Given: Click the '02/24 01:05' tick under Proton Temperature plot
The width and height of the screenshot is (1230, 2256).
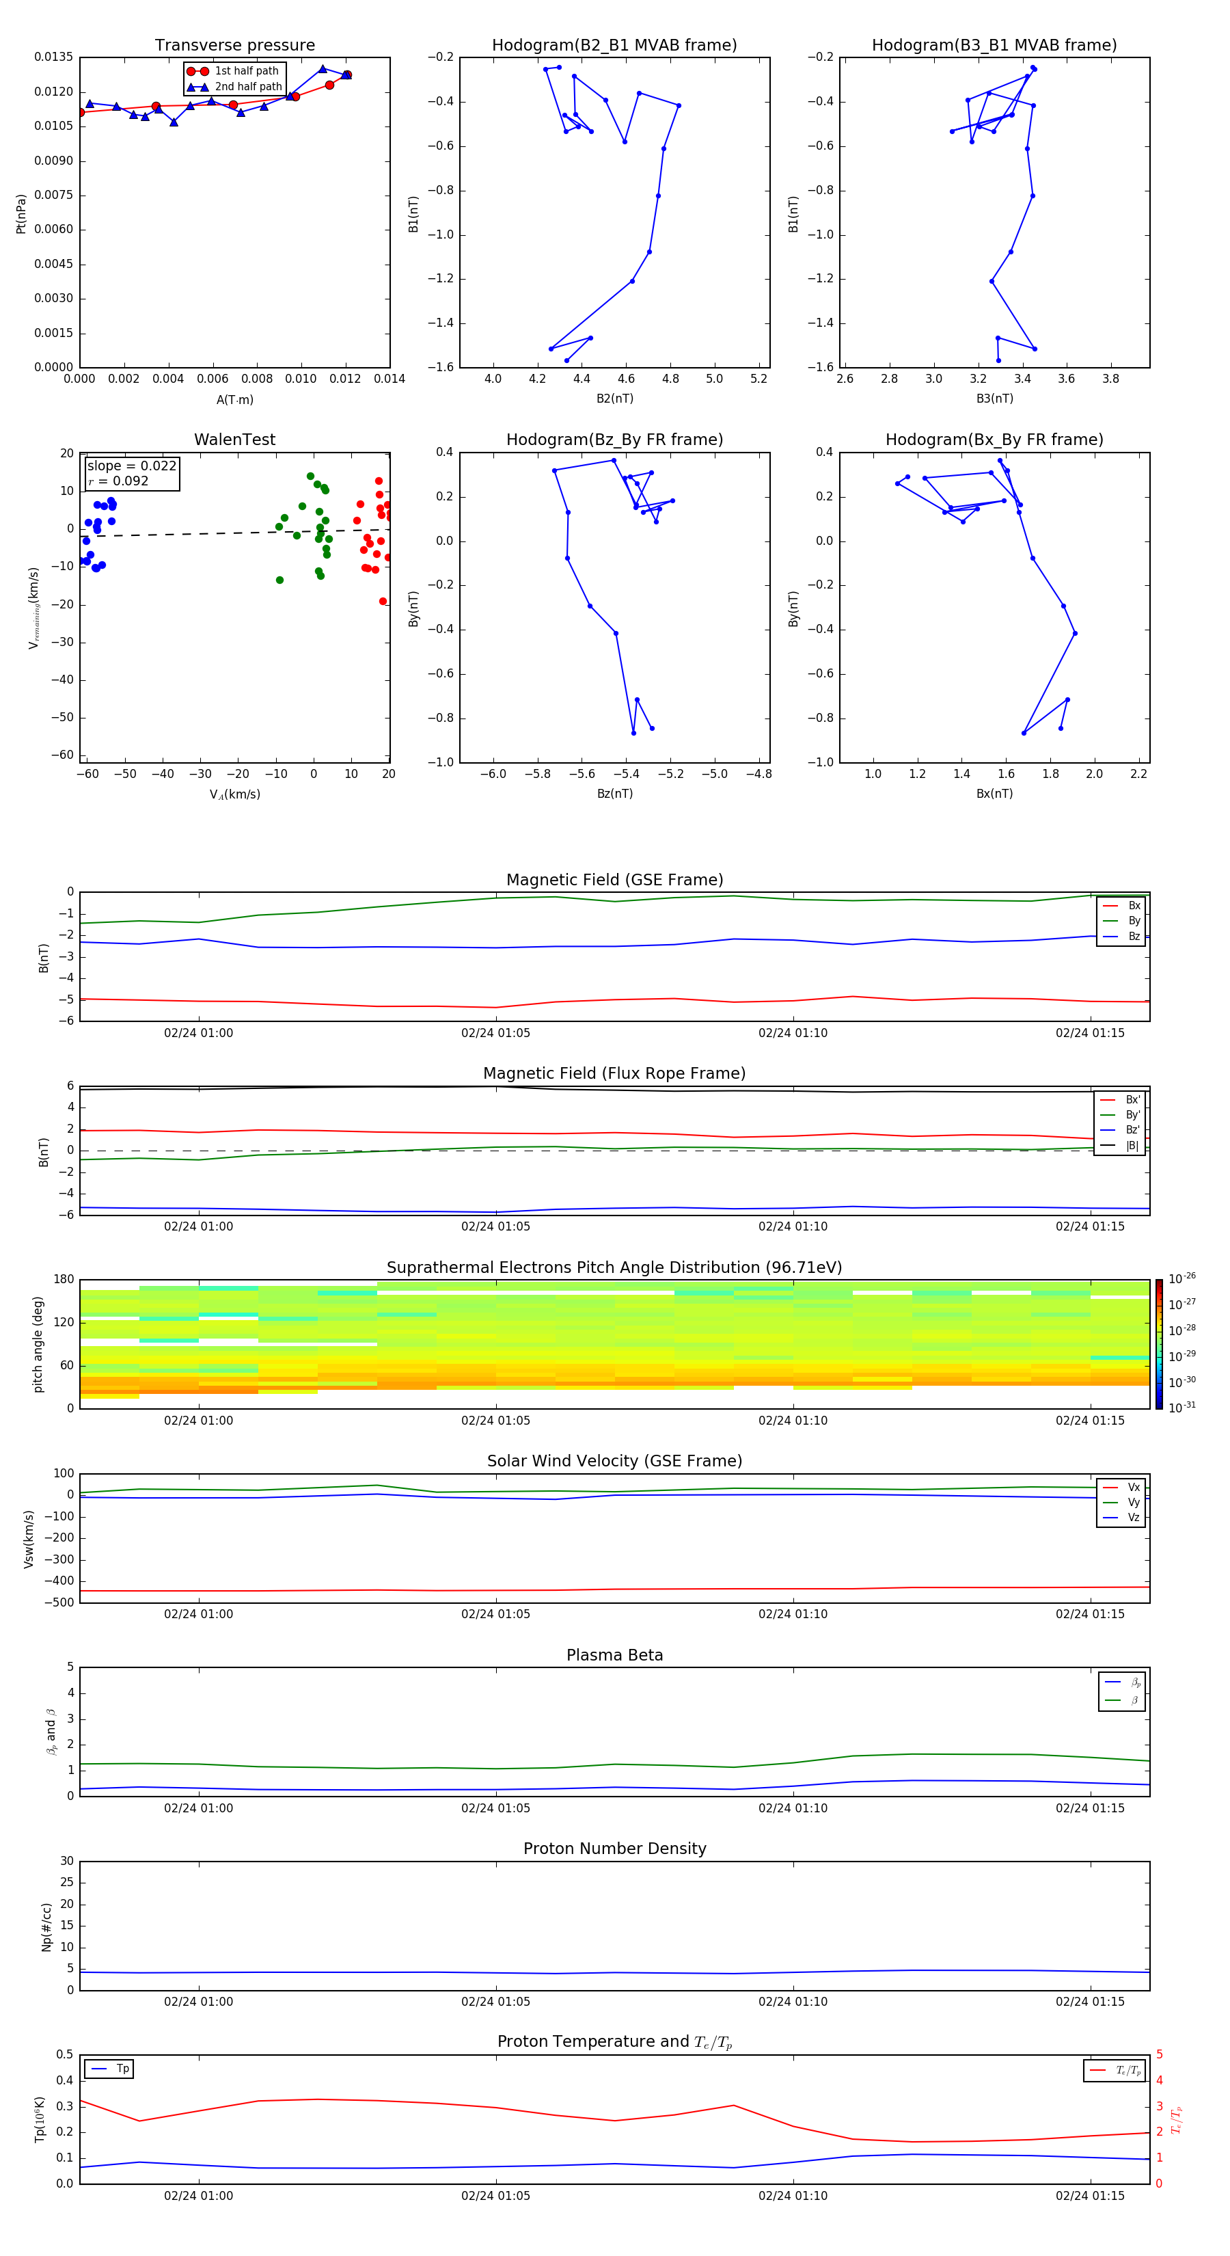Looking at the screenshot, I should click(x=495, y=2196).
